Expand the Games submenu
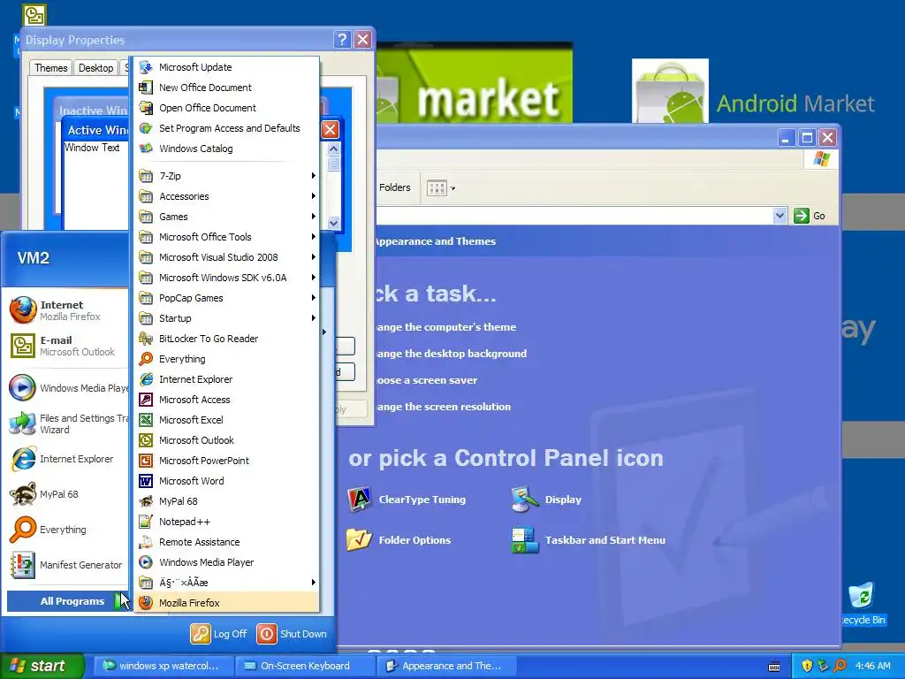 tap(227, 217)
